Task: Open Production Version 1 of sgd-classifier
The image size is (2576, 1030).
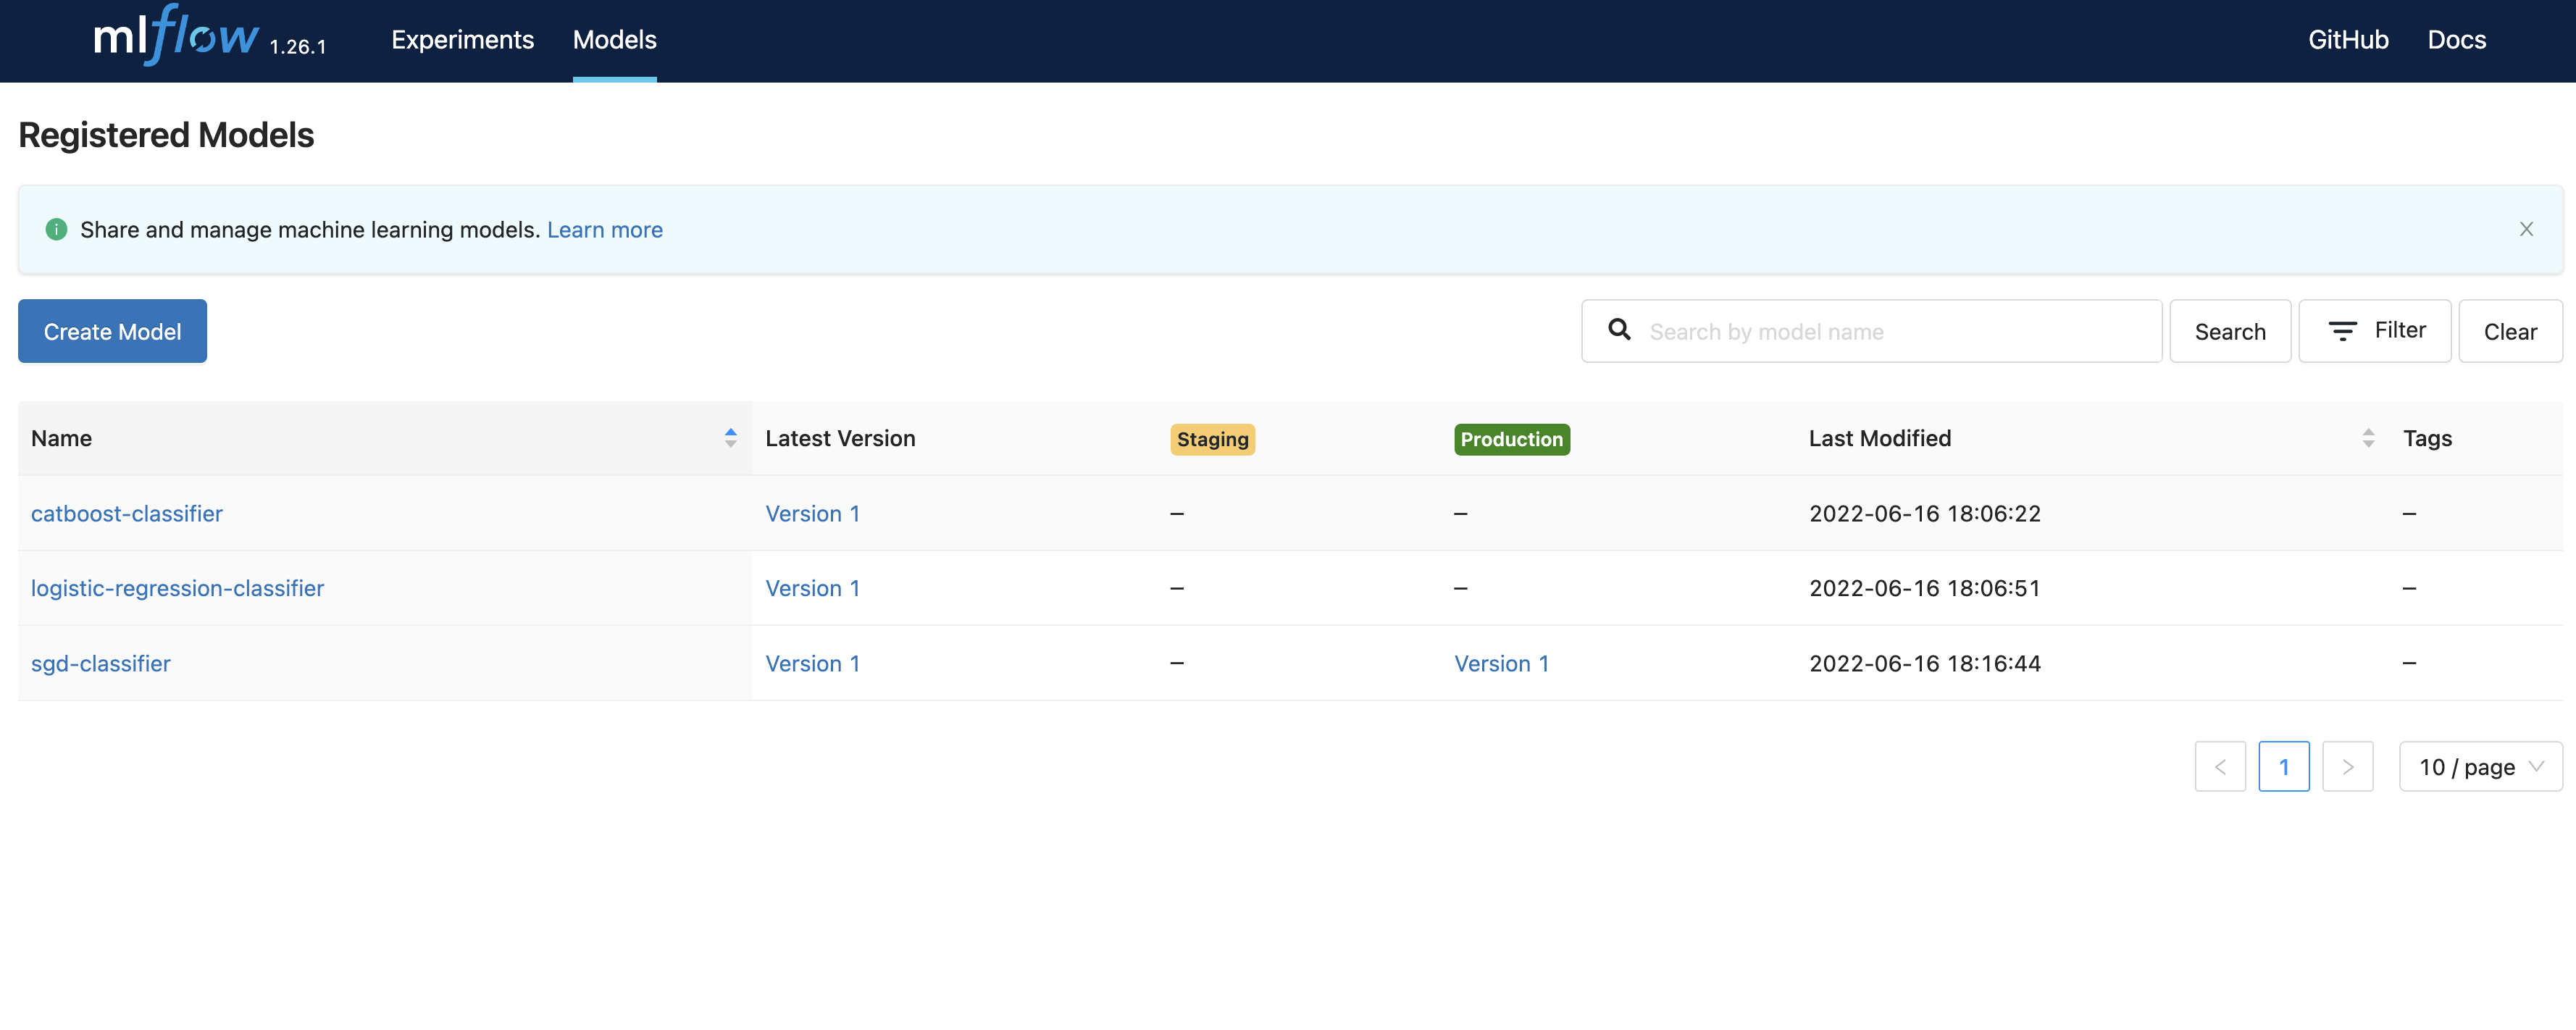Action: [x=1501, y=664]
